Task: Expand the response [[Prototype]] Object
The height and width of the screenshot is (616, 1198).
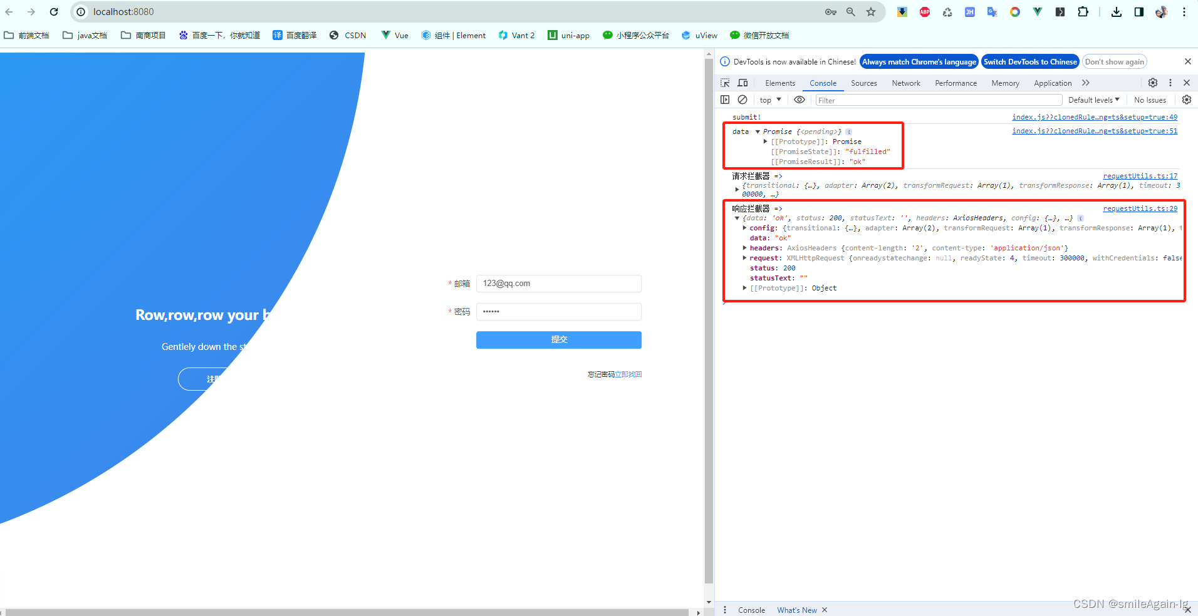Action: pos(745,288)
